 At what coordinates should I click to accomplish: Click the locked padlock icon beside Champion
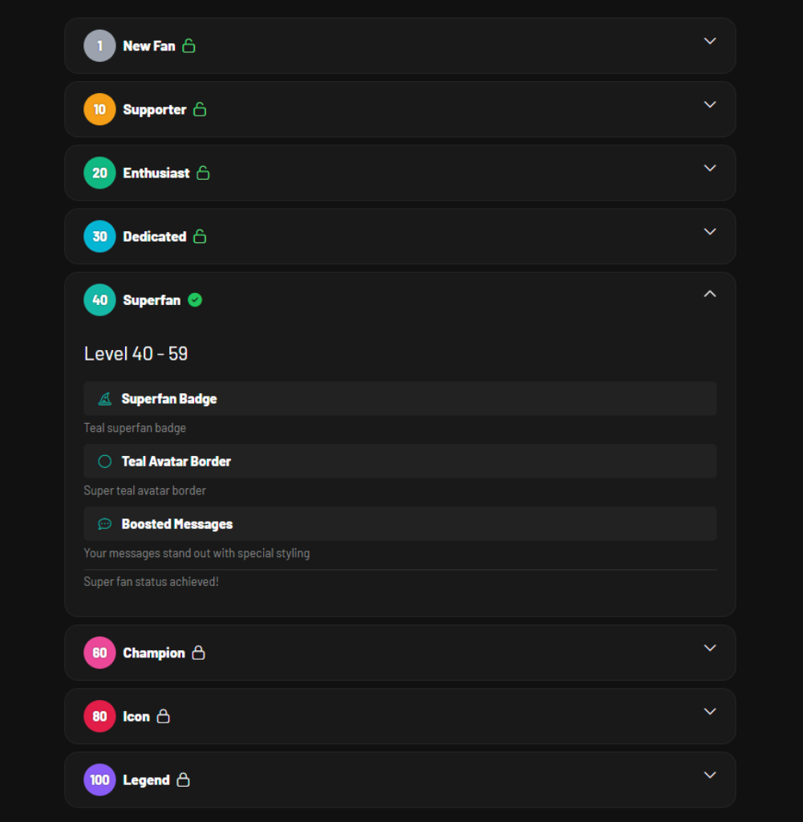pyautogui.click(x=198, y=653)
